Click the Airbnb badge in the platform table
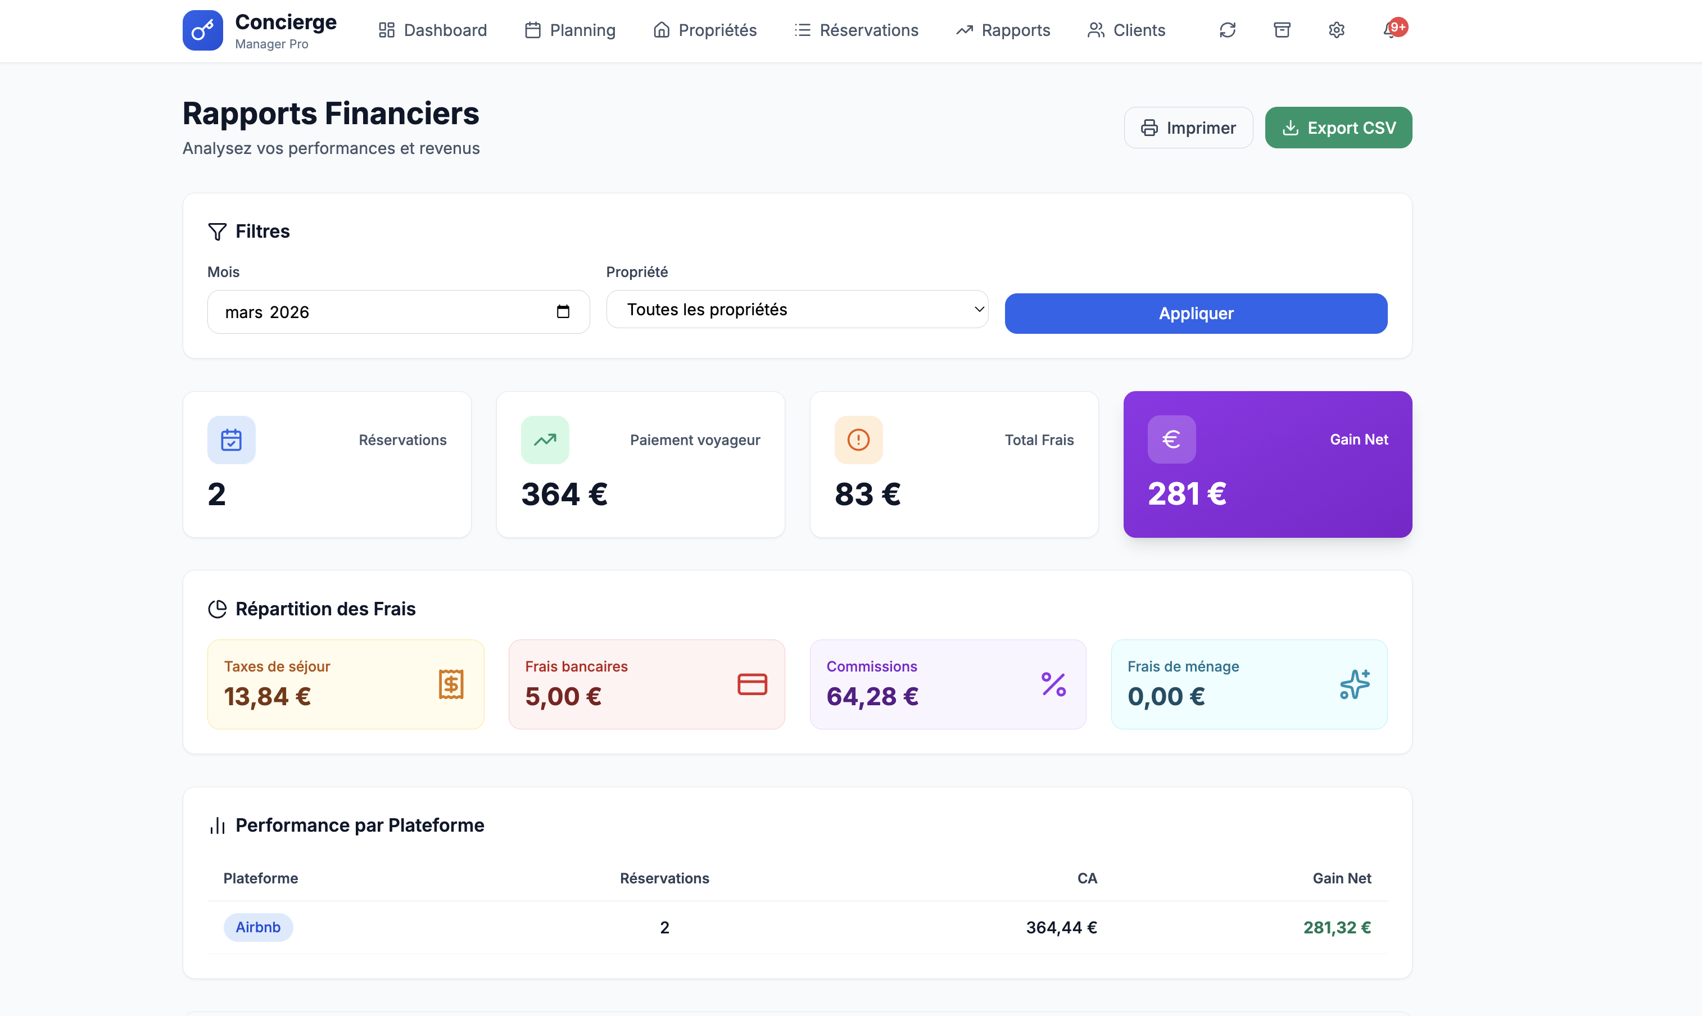Screen dimensions: 1702x1016 257,927
